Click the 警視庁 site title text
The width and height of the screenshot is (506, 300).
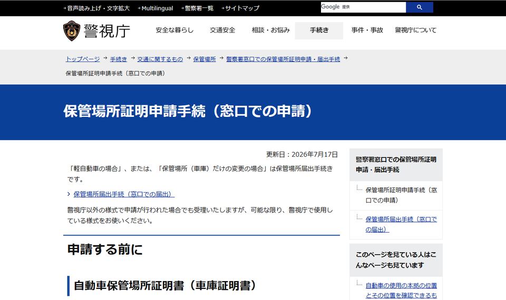pos(107,31)
